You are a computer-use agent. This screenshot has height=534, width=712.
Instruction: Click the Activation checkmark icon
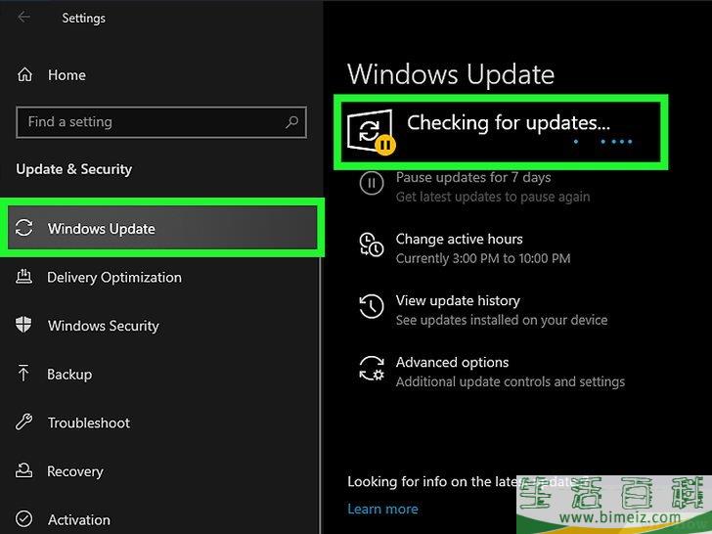pos(25,519)
